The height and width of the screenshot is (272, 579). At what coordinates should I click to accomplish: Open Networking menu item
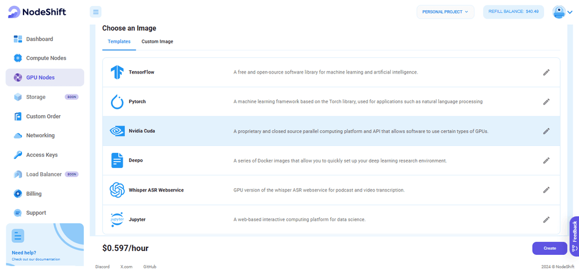(44, 136)
